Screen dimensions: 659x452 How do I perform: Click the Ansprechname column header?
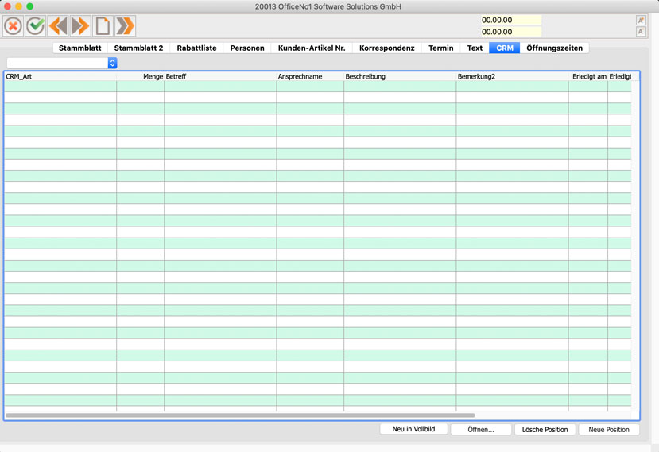[x=310, y=76]
